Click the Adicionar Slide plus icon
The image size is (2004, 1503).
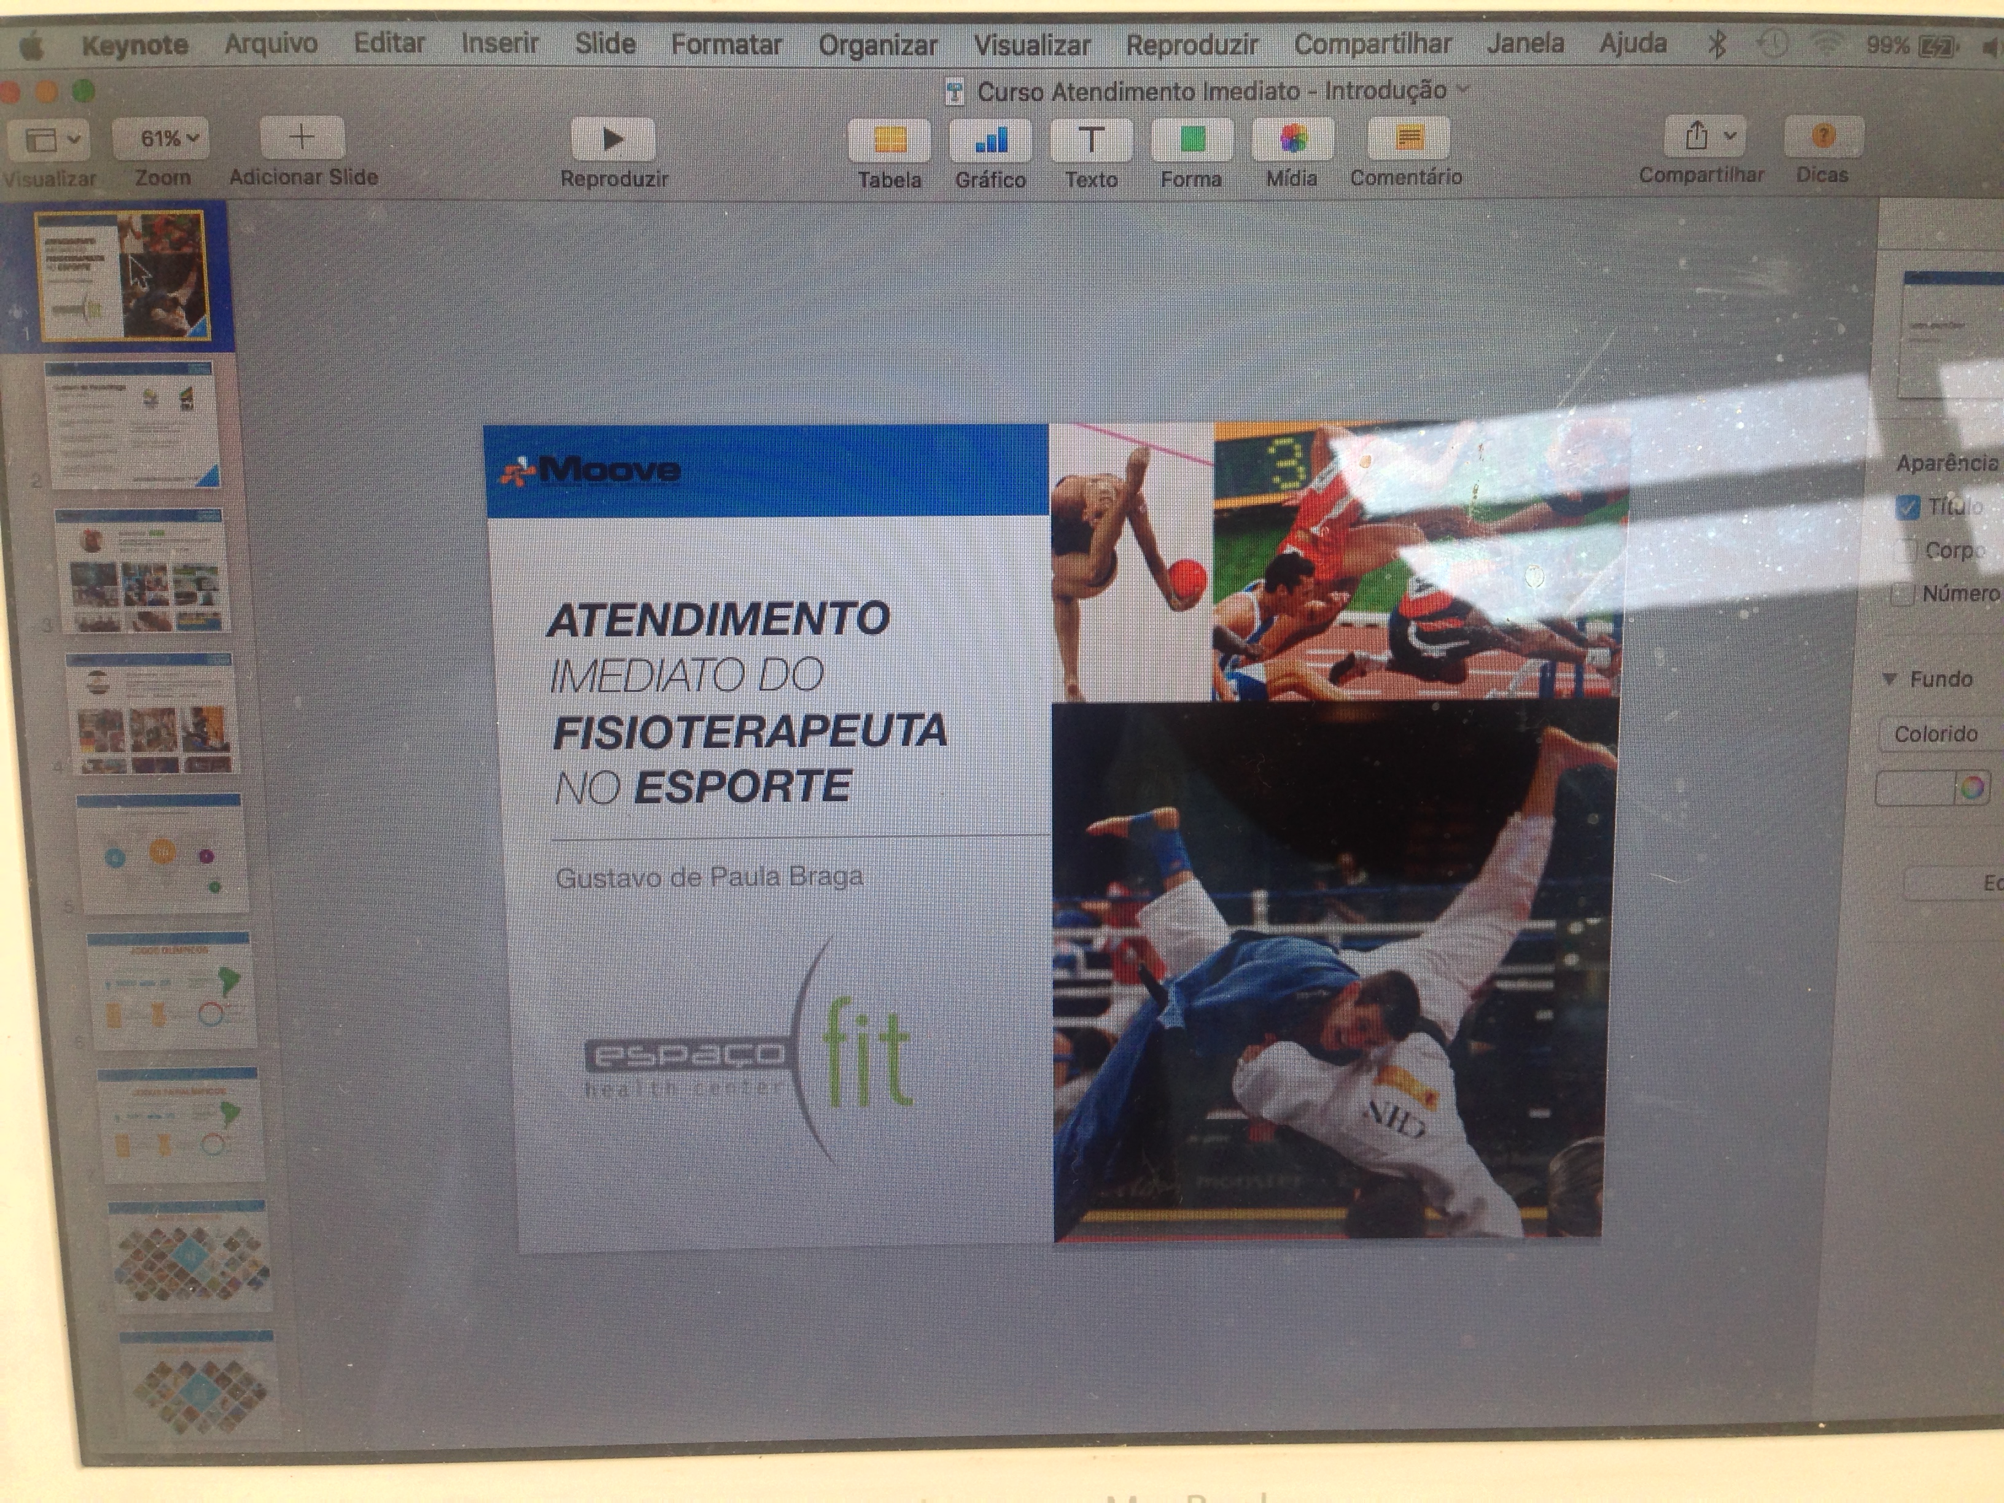tap(301, 138)
